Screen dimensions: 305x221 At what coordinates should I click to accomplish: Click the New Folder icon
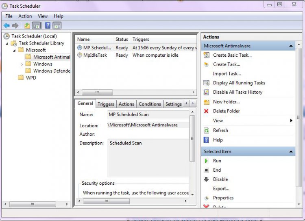pyautogui.click(x=206, y=102)
